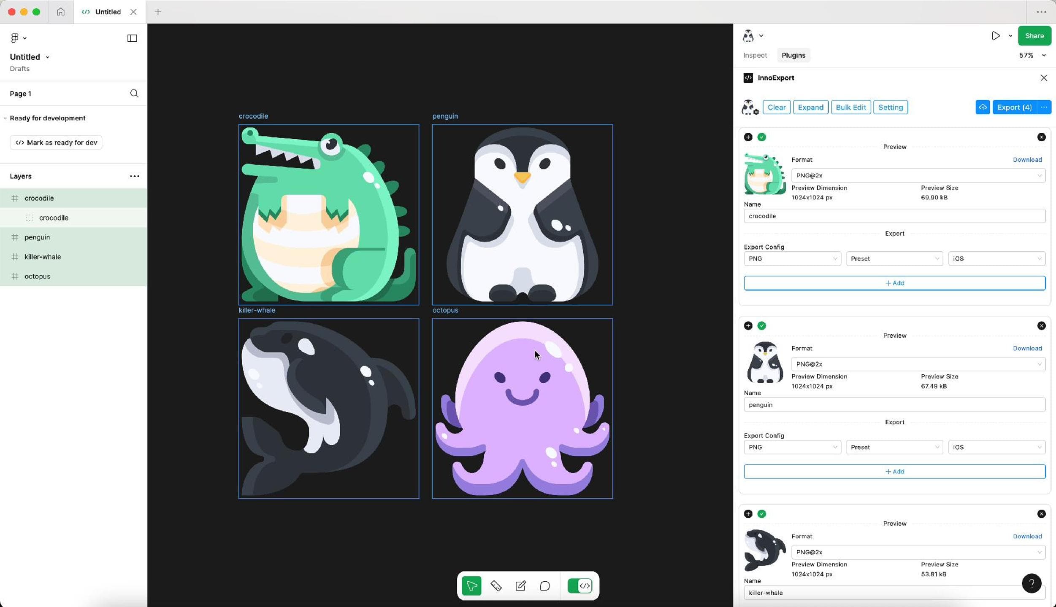The width and height of the screenshot is (1056, 607).
Task: Click the Export (4) button
Action: [x=1014, y=107]
